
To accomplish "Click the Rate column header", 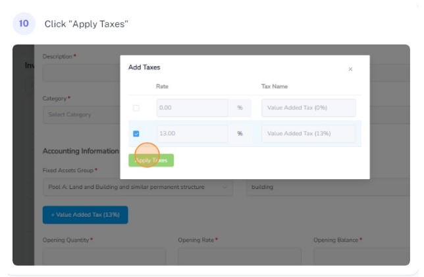I will [x=162, y=86].
